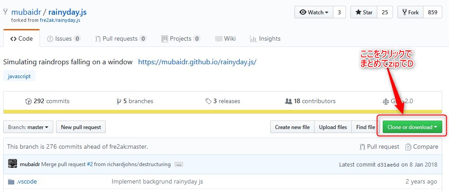Open the mubaidr user profile link
The image size is (449, 192).
pyautogui.click(x=26, y=12)
